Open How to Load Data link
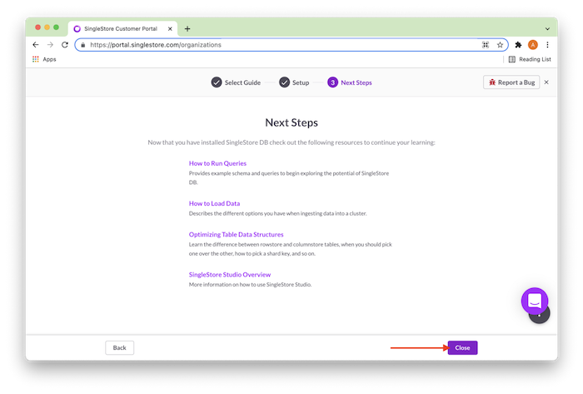Image resolution: width=583 pixels, height=394 pixels. pyautogui.click(x=214, y=203)
